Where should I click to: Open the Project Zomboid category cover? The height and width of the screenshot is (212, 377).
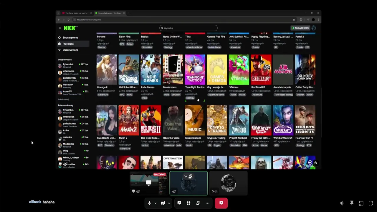pyautogui.click(x=239, y=120)
